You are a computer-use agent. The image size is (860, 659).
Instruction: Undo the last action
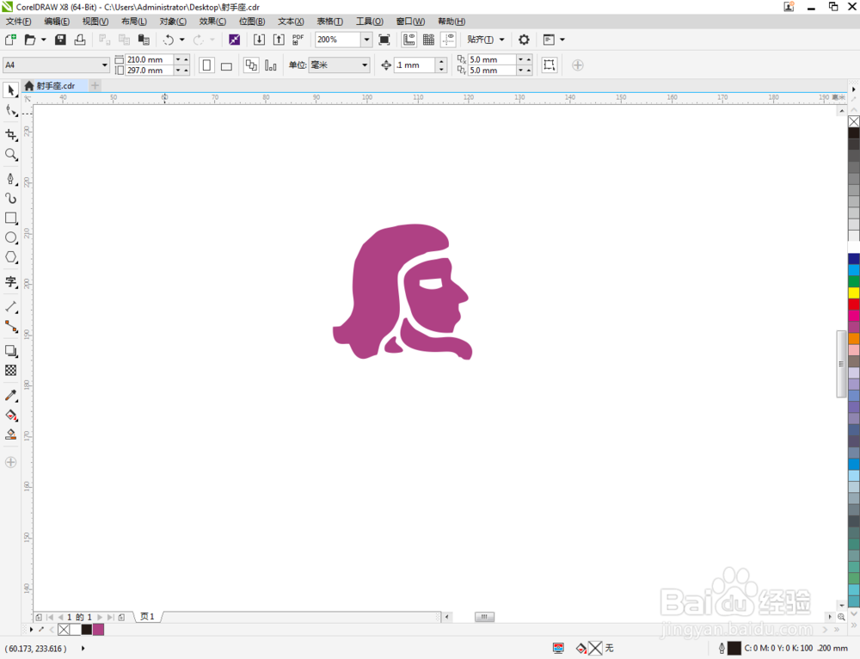coord(169,40)
